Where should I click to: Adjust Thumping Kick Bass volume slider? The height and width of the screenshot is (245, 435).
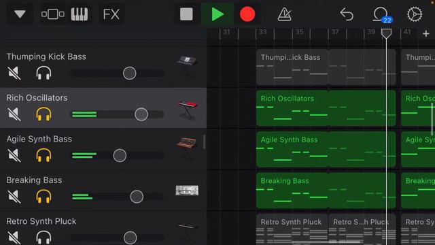pos(130,73)
